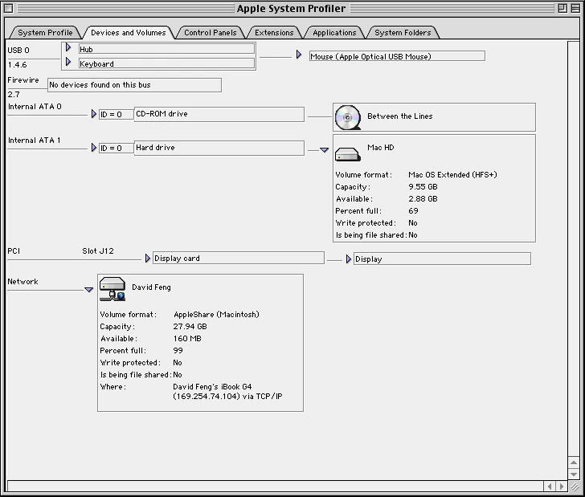This screenshot has height=497, width=585.
Task: Click Mac OS Extended (HFS+) format value
Action: pos(452,175)
